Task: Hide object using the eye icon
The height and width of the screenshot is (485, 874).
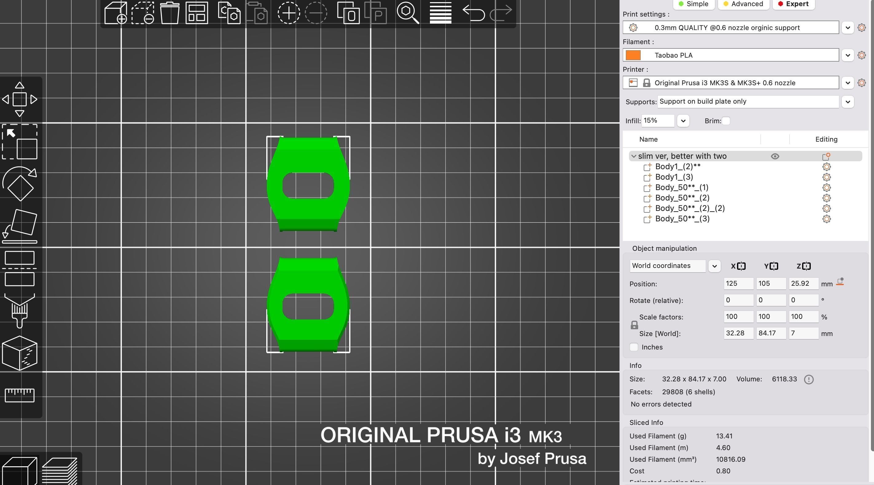Action: tap(775, 156)
